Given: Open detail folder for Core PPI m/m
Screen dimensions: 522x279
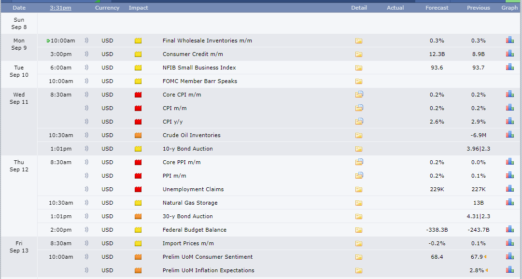Looking at the screenshot, I should tap(359, 162).
